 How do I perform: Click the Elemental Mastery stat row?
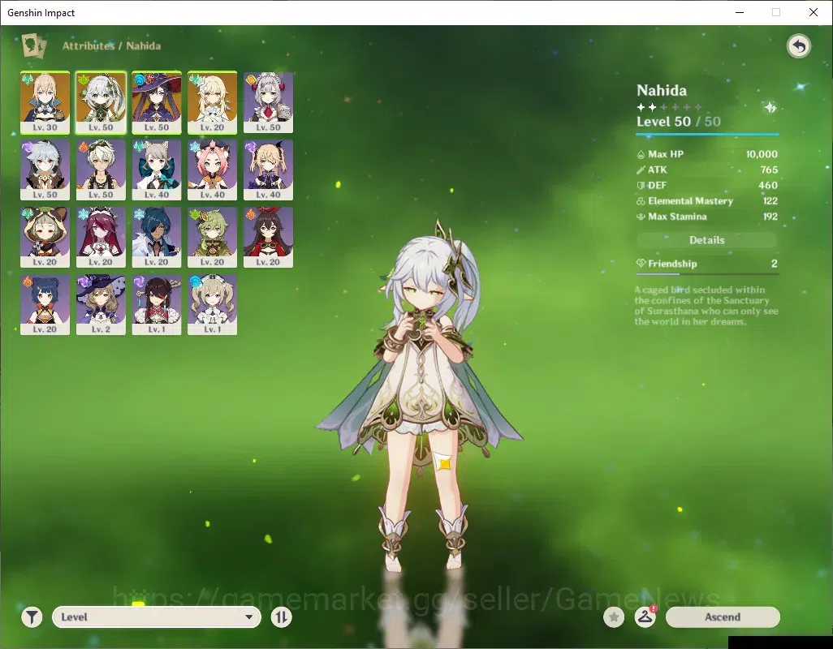707,201
